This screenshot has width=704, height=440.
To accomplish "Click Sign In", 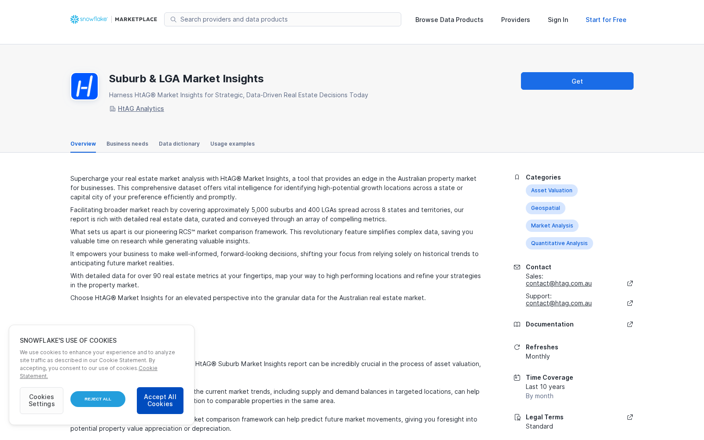I will [558, 20].
